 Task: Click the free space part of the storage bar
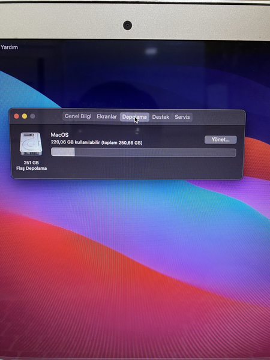pyautogui.click(x=155, y=152)
